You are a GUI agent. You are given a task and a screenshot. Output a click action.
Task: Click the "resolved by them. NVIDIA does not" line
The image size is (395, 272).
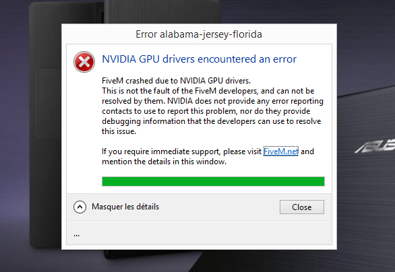tap(212, 101)
